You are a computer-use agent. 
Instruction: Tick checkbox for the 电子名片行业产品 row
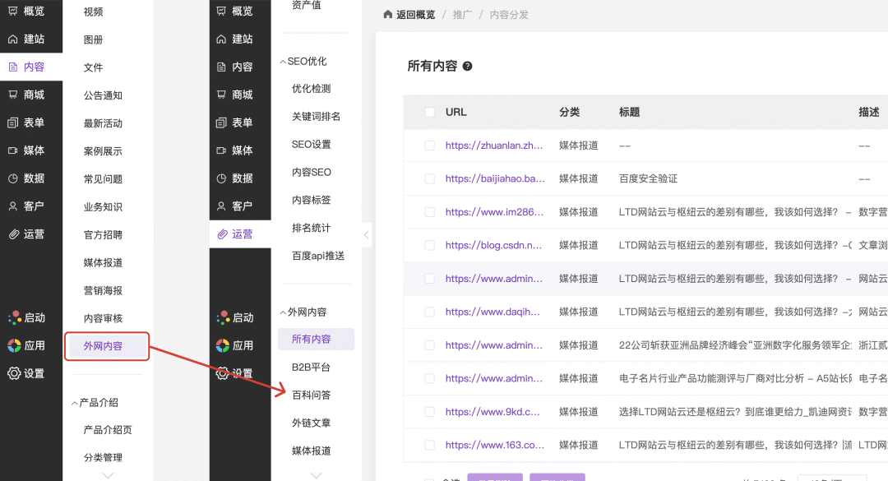[430, 378]
